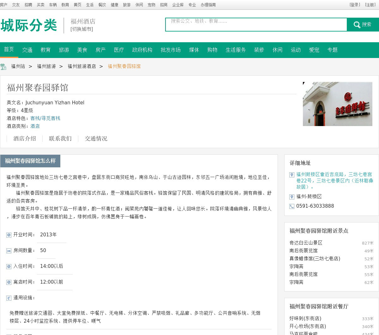Click the green 搜索 button
This screenshot has width=379, height=335.
(363, 25)
